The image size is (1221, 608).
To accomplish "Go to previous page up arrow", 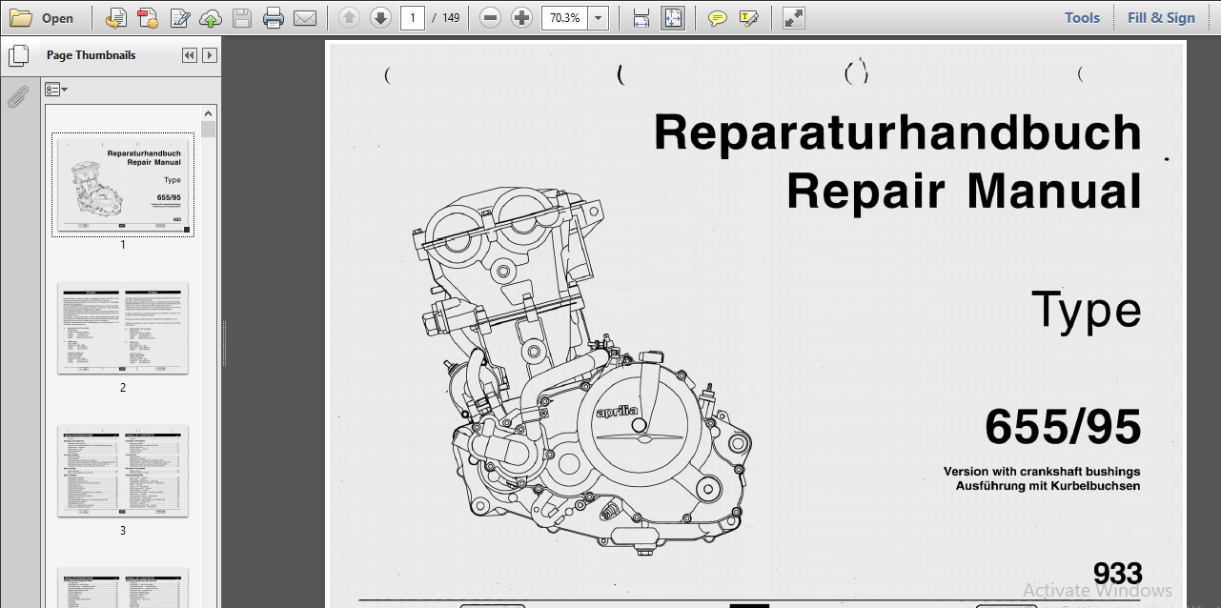I will pyautogui.click(x=350, y=18).
